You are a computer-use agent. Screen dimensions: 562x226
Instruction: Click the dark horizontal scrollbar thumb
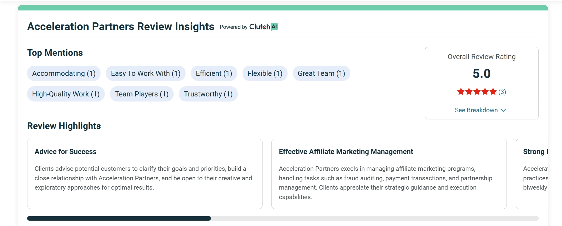119,219
